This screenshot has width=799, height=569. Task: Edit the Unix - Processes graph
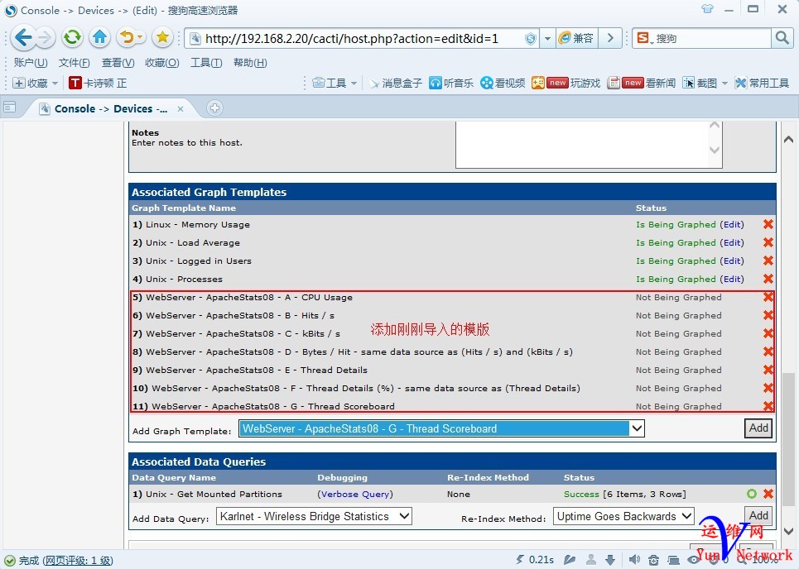[732, 280]
